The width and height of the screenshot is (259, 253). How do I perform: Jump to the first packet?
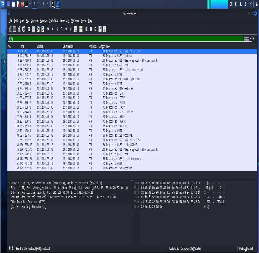pyautogui.click(x=66, y=29)
